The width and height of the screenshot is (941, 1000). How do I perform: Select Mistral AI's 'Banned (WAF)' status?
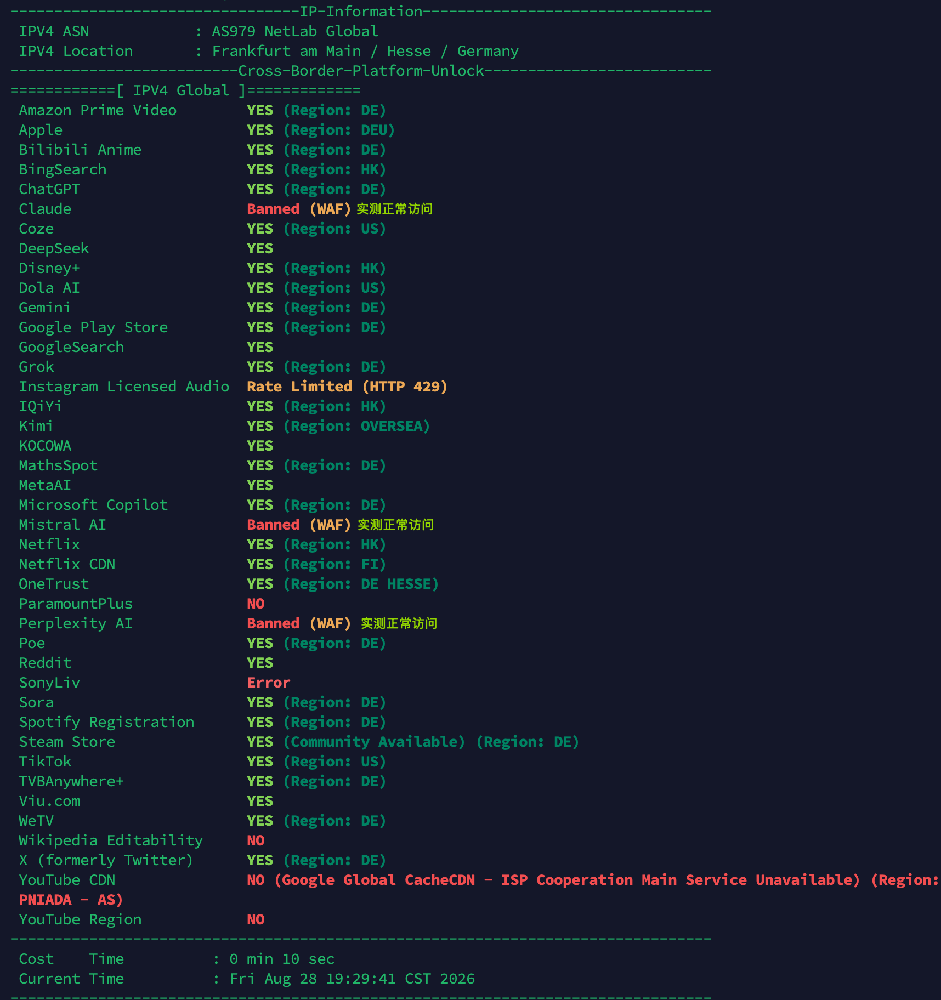(x=299, y=525)
